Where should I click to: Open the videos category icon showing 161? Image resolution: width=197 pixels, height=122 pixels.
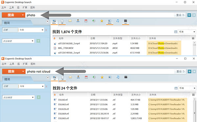pyautogui.click(x=125, y=22)
